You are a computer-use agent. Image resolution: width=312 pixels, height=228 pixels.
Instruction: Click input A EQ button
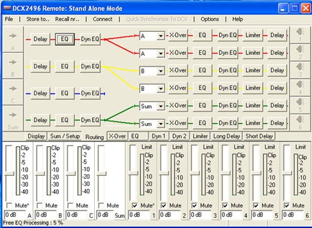(65, 39)
